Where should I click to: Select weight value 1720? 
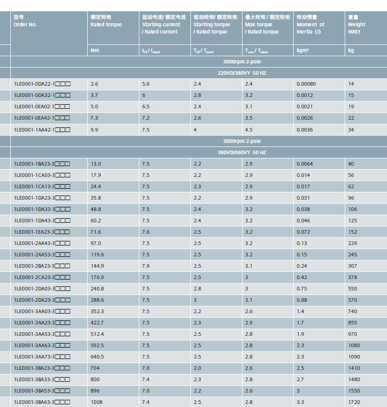click(x=354, y=402)
